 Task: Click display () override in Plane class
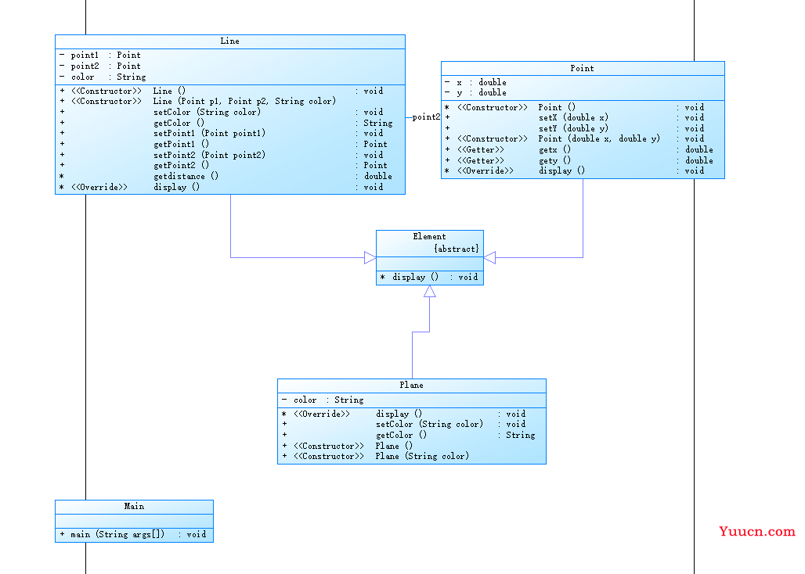(x=403, y=414)
